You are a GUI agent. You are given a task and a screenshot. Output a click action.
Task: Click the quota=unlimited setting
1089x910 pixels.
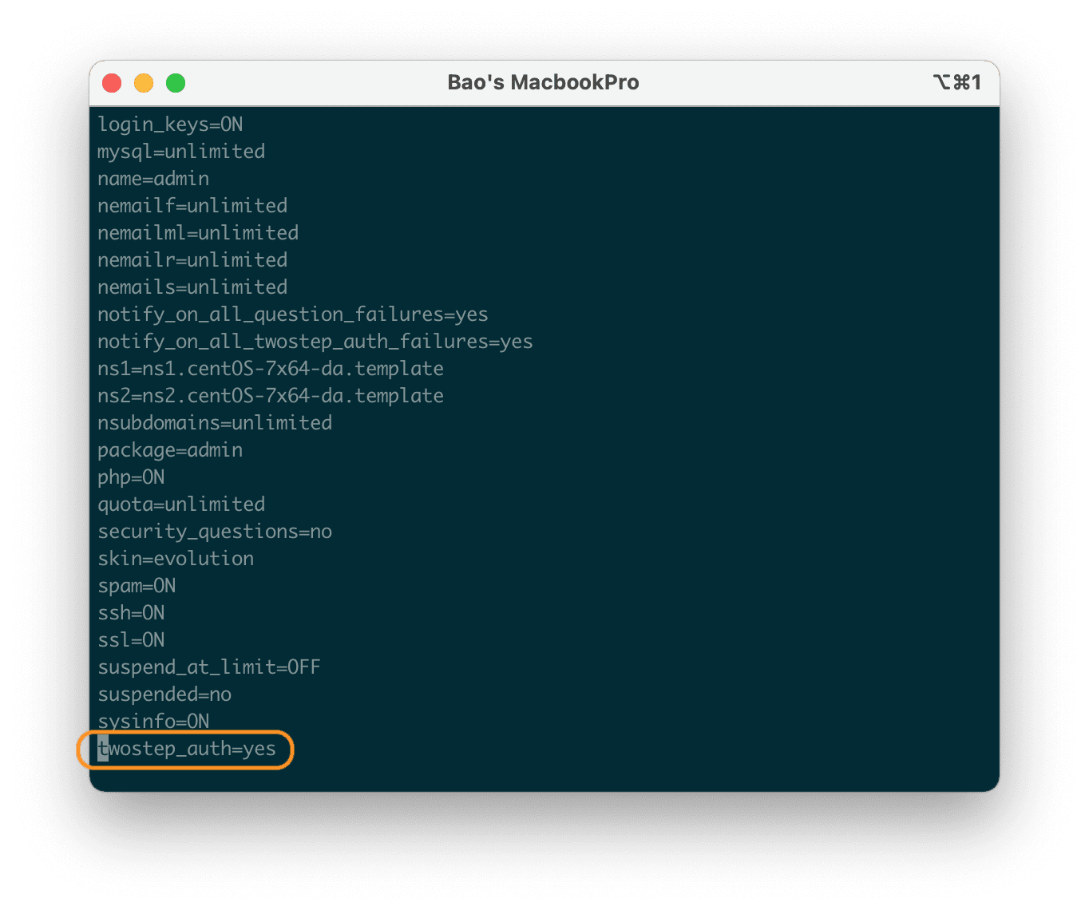point(181,504)
